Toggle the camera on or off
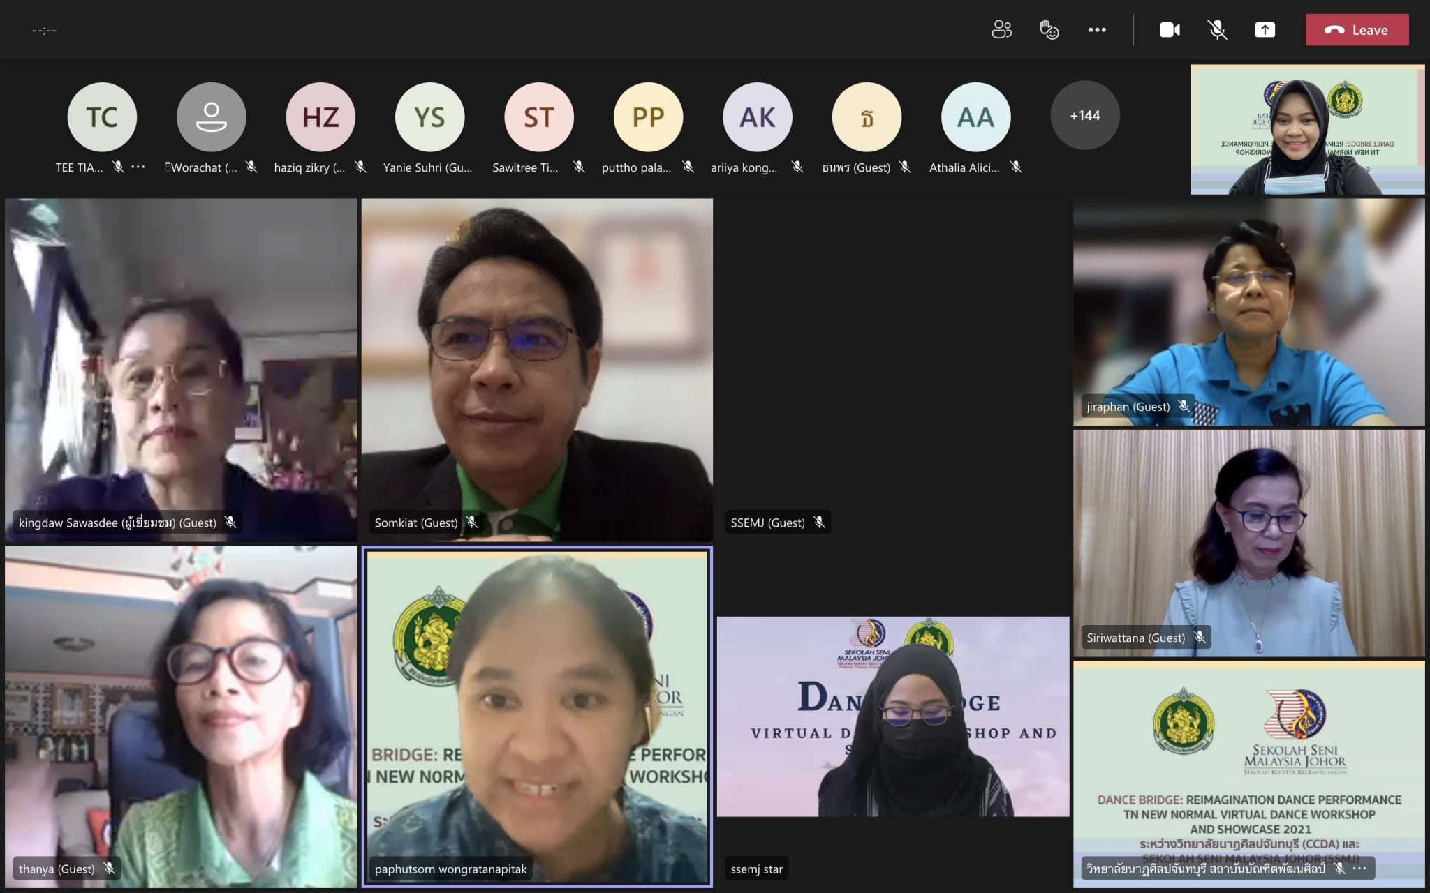This screenshot has height=893, width=1430. click(1170, 29)
